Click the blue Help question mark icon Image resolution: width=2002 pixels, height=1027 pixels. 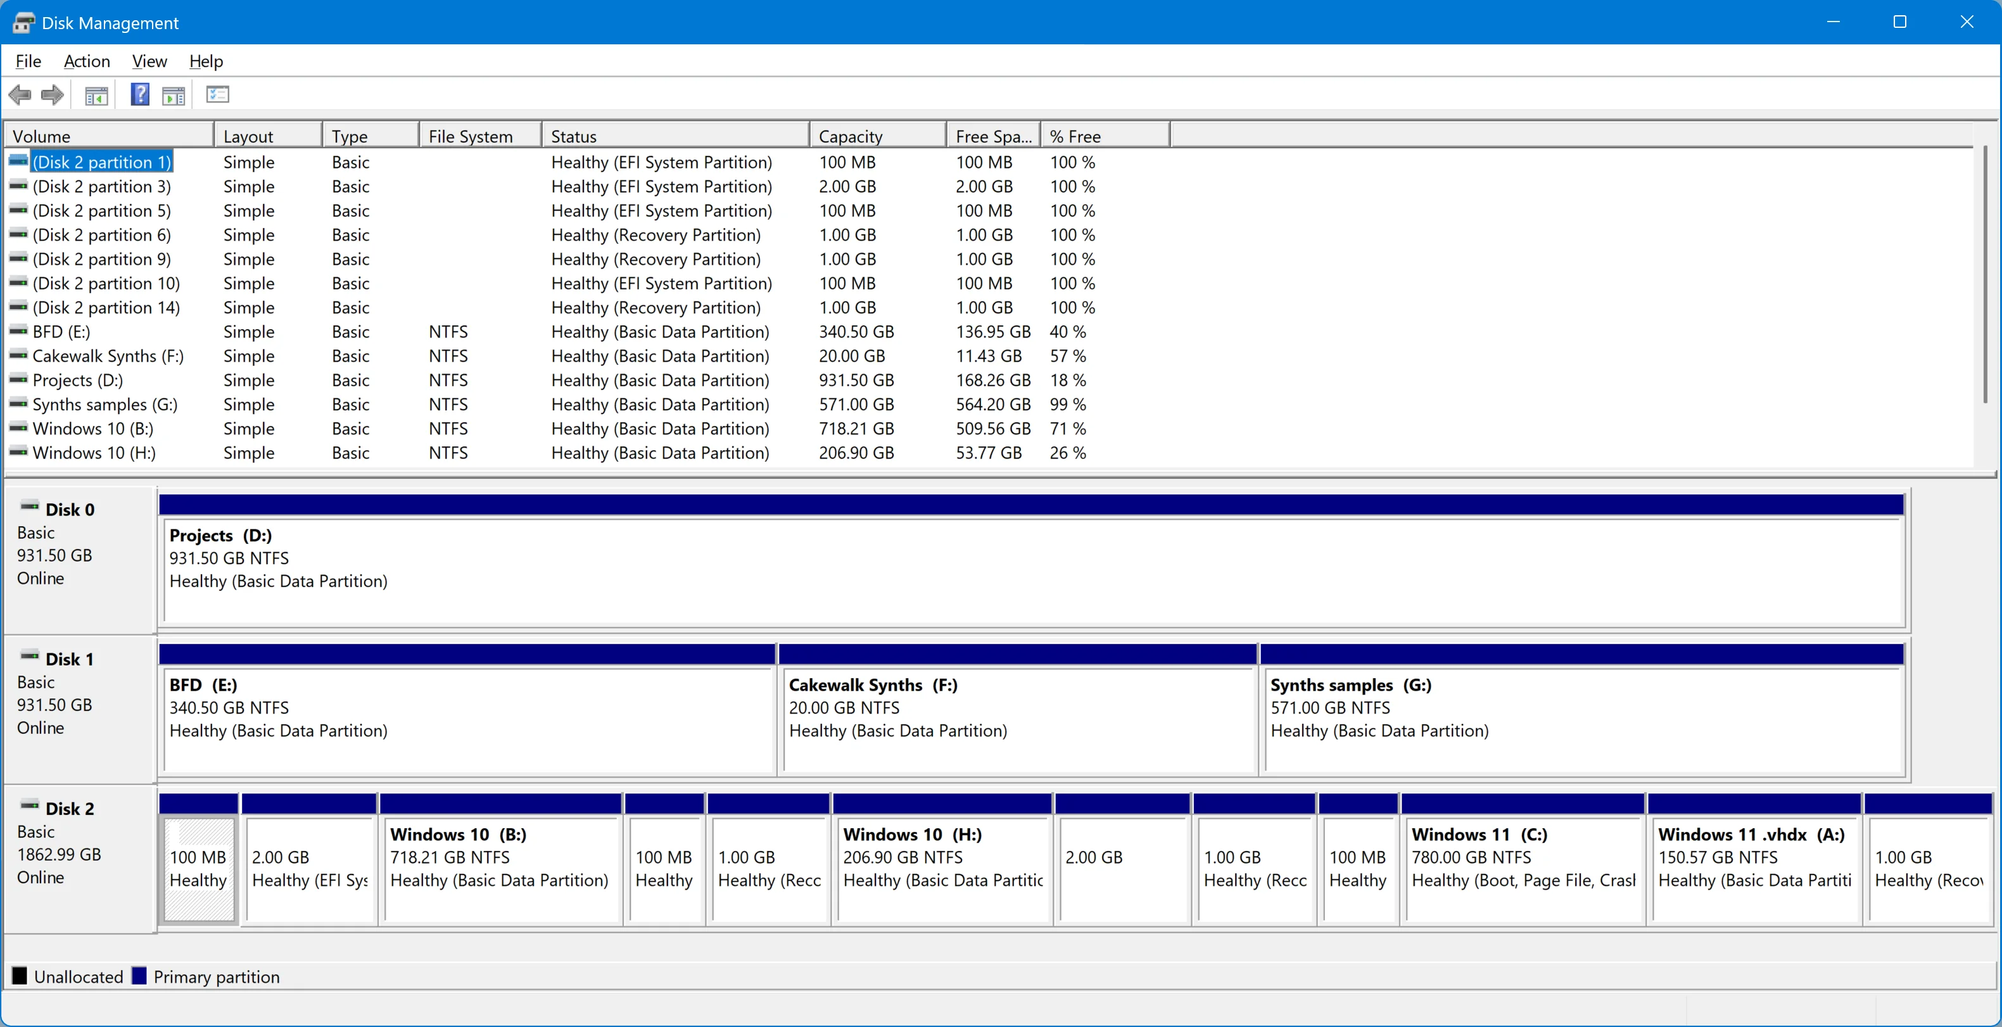click(x=140, y=95)
